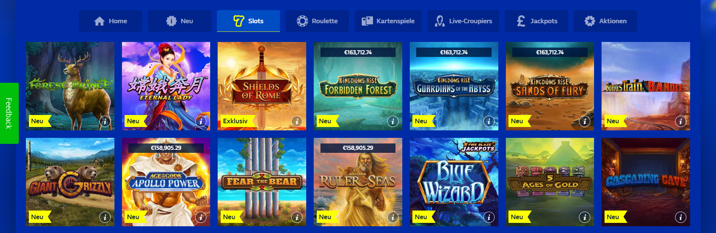Open the Kartenspiele tab
The width and height of the screenshot is (716, 233).
[388, 21]
